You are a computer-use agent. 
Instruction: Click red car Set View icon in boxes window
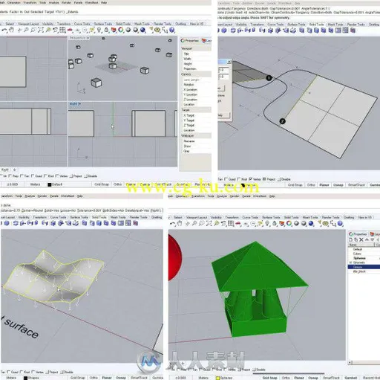70,30
